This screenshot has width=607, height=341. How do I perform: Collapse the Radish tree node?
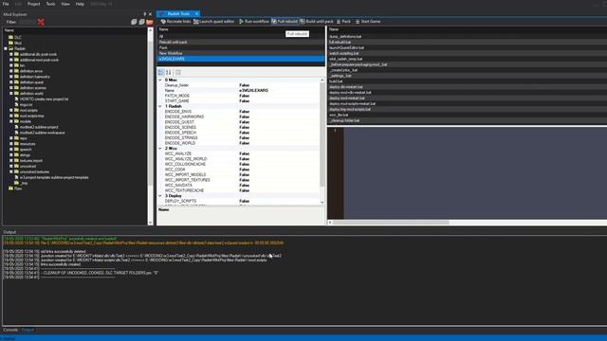click(6, 48)
